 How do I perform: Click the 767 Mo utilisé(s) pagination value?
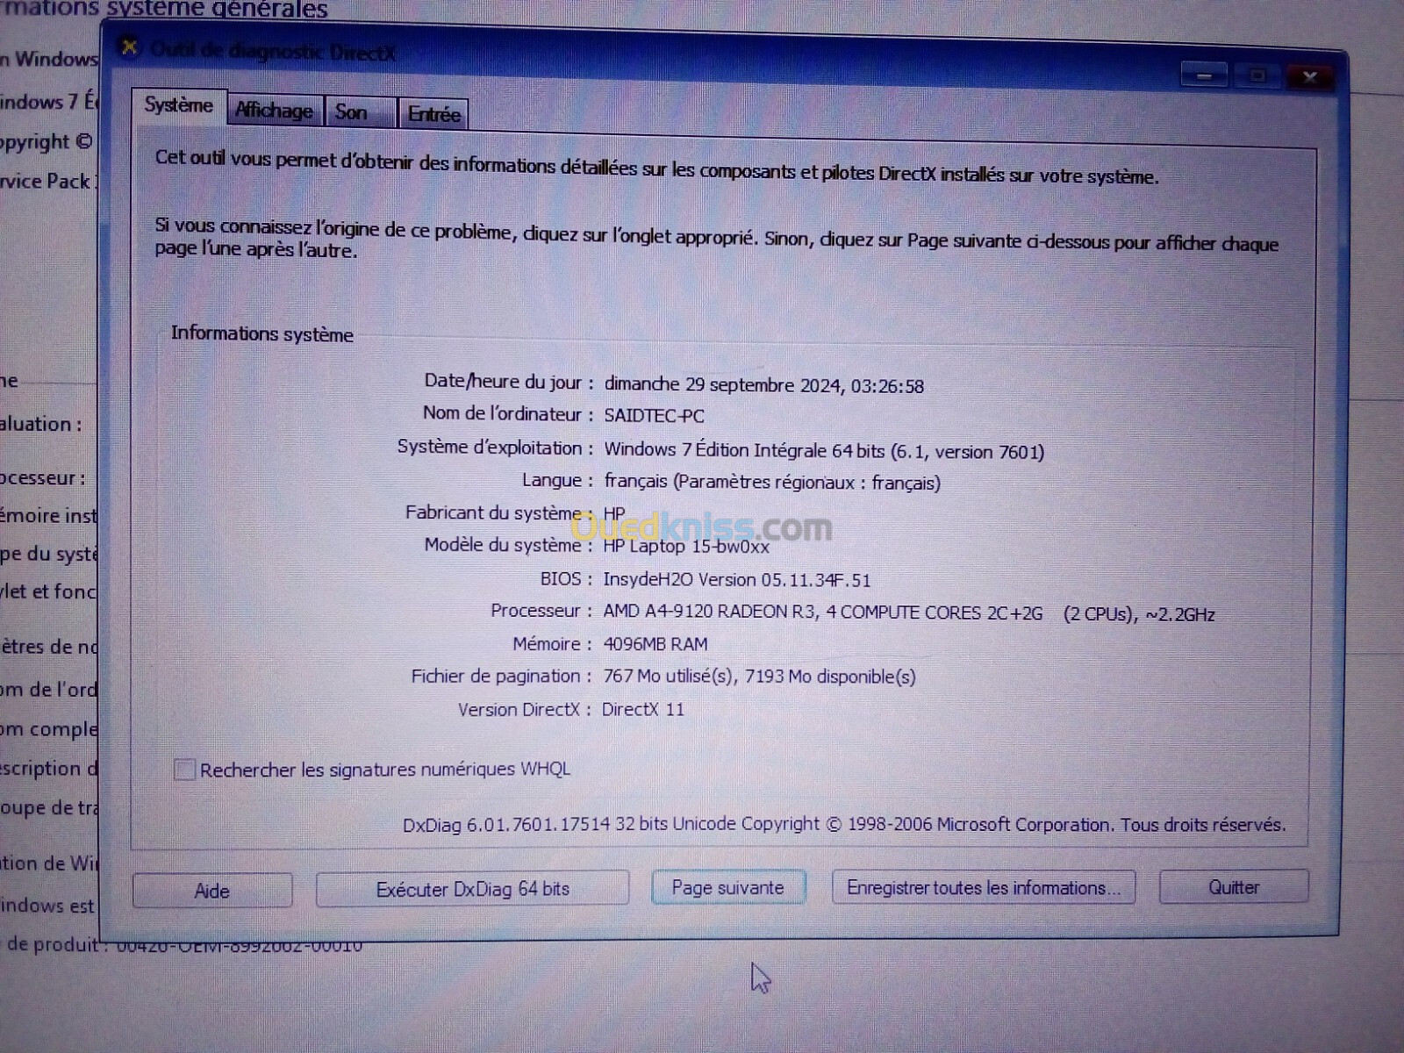pos(759,677)
